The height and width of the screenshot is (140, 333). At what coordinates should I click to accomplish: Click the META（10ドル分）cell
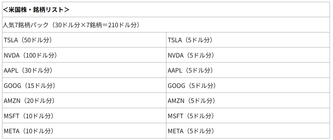[29, 131]
